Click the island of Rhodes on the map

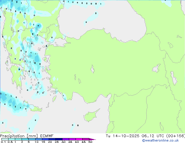click(x=54, y=99)
